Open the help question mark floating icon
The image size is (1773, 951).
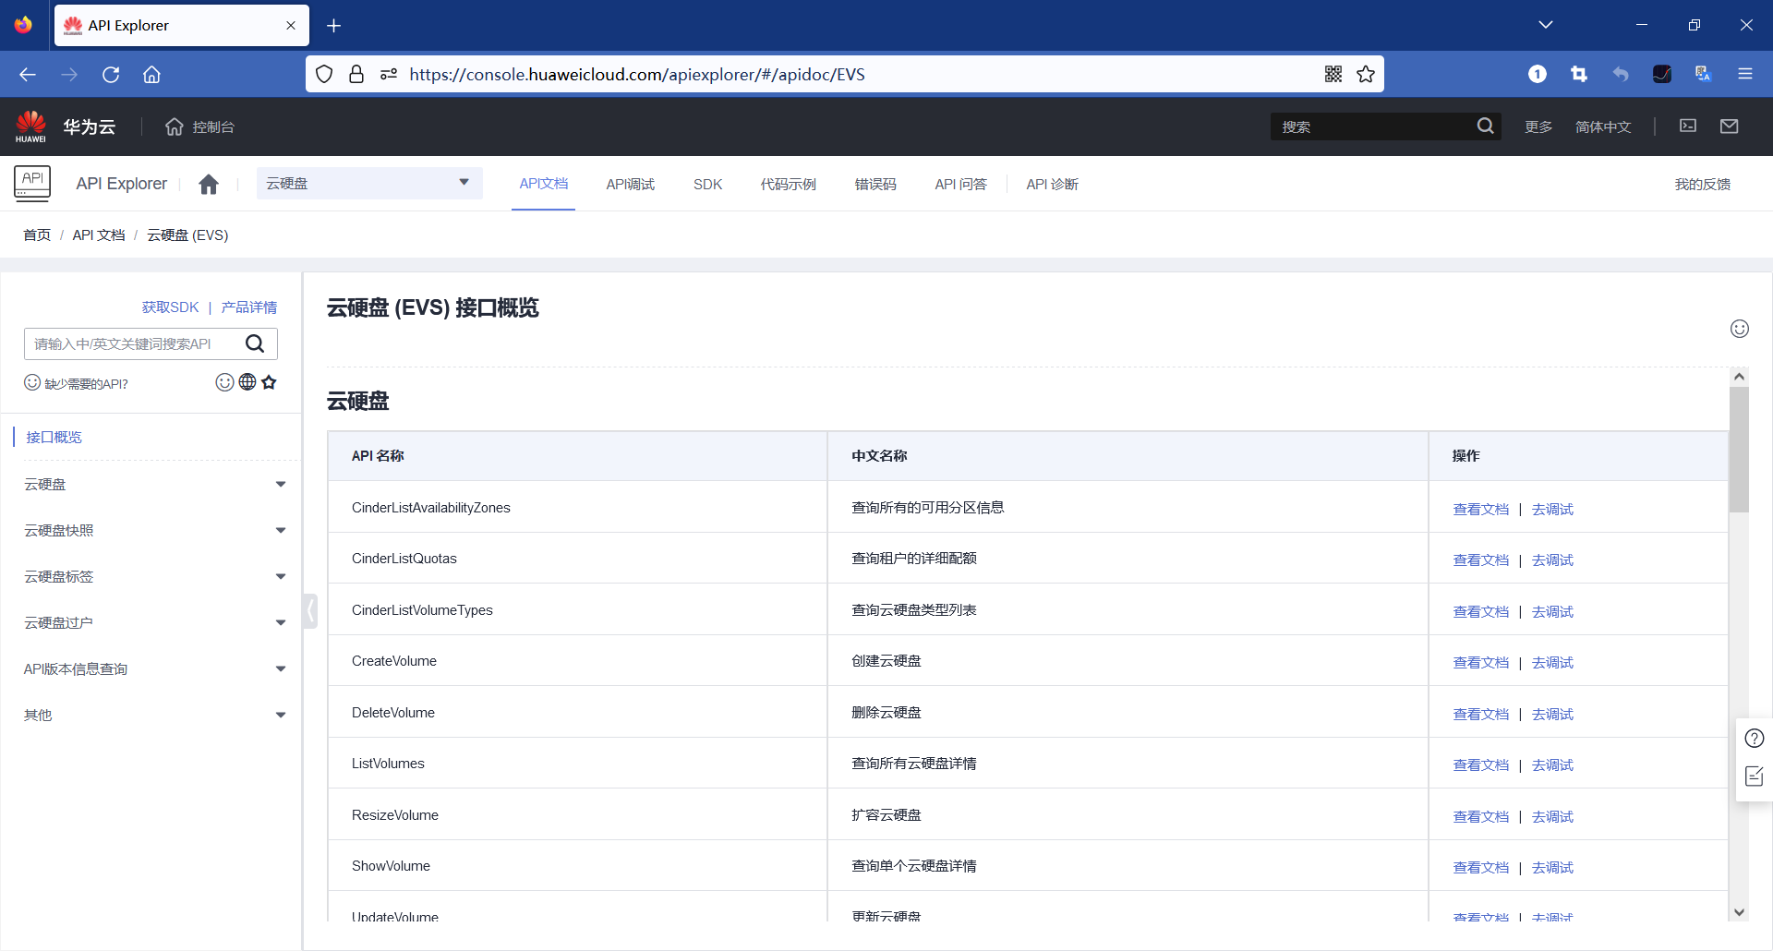click(x=1755, y=738)
